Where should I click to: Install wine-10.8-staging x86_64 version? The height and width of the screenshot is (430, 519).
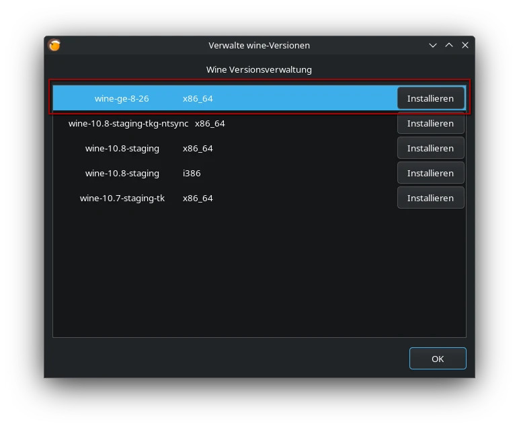pos(430,148)
